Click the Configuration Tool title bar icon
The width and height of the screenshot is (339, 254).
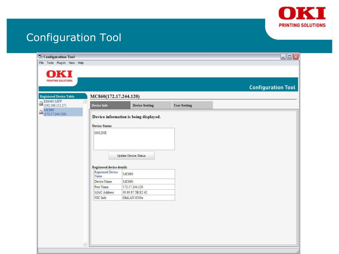pyautogui.click(x=40, y=57)
